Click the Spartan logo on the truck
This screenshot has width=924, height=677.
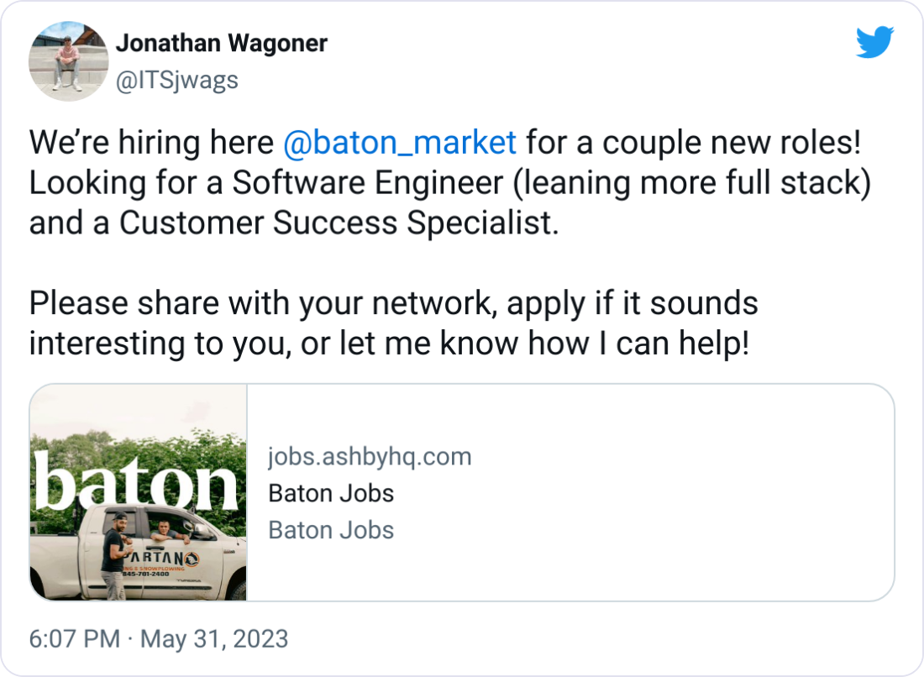pyautogui.click(x=192, y=558)
